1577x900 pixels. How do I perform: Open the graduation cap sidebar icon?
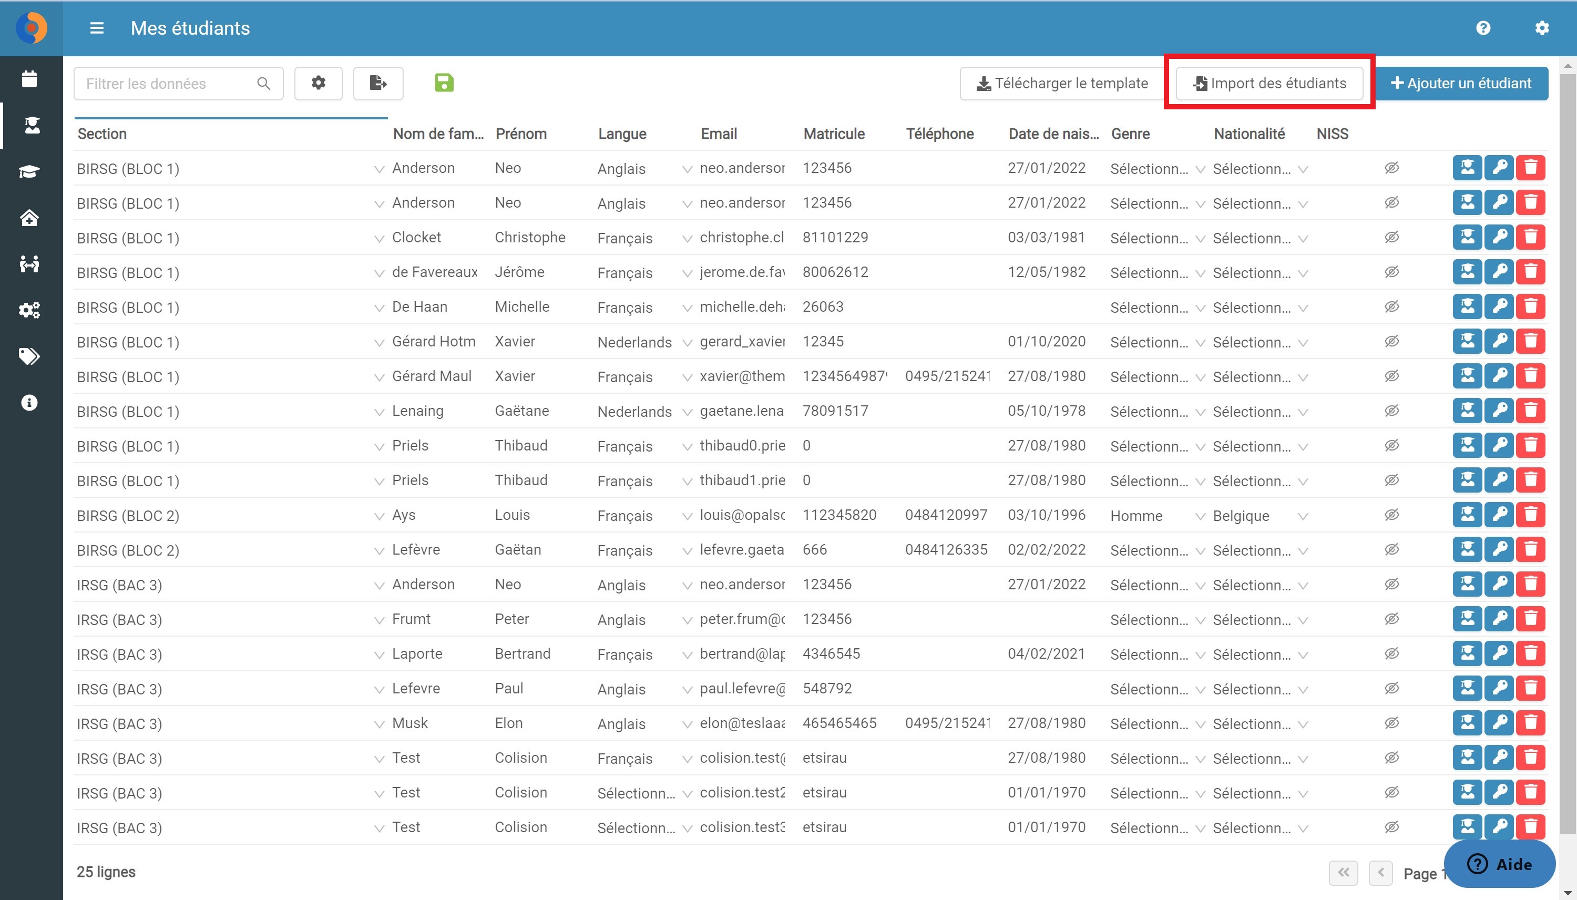(x=29, y=171)
